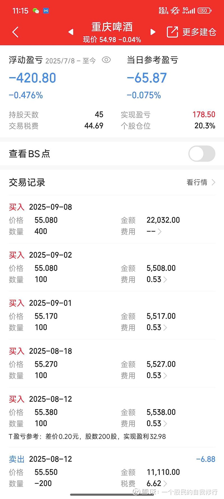Screen dimensions: 224x499
Task: Go to next stock with right triangle
Action: [x=153, y=32]
